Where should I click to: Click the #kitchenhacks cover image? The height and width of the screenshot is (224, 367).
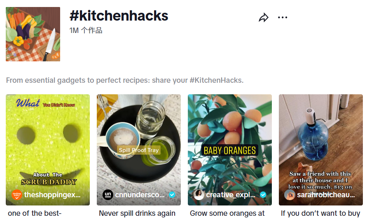pos(33,34)
